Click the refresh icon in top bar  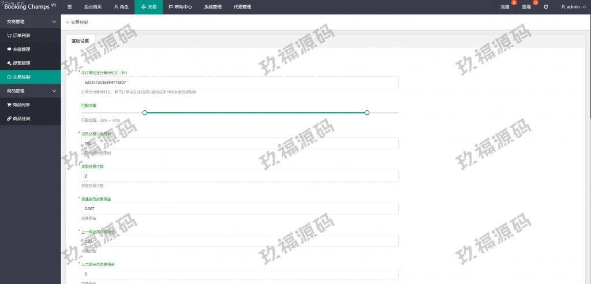546,7
